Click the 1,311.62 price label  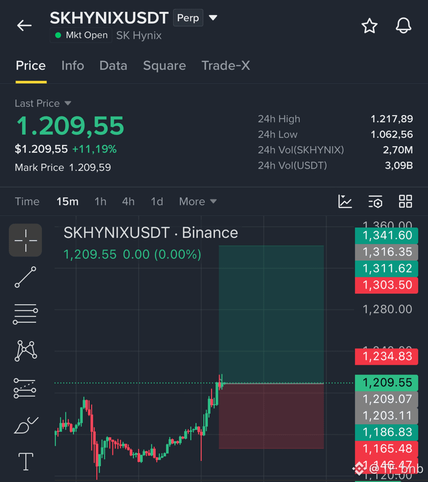click(387, 269)
